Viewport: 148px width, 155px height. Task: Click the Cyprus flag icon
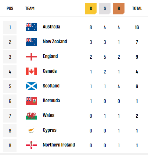(x=31, y=130)
